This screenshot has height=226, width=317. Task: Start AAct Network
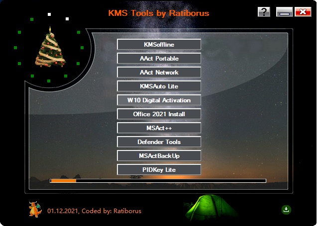159,72
